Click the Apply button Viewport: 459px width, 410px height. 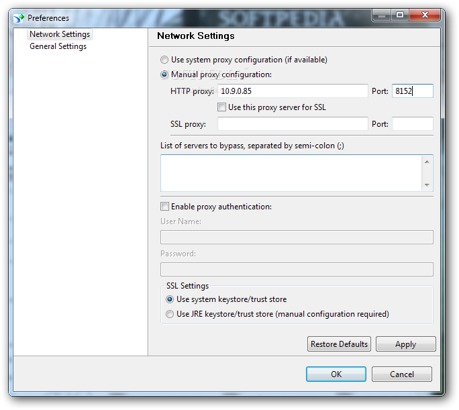(406, 344)
